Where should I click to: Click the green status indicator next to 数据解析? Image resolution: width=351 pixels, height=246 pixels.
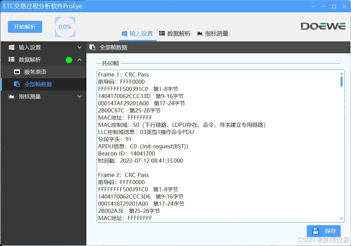click(x=69, y=60)
